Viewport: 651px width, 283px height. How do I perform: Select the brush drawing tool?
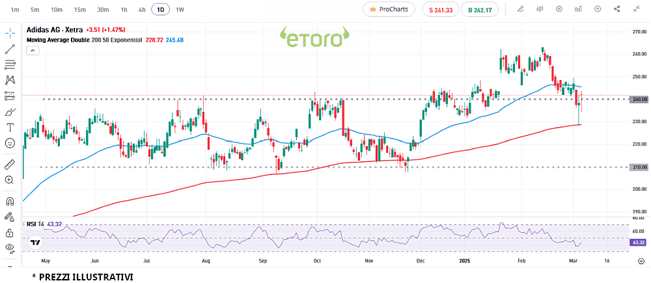(10, 112)
